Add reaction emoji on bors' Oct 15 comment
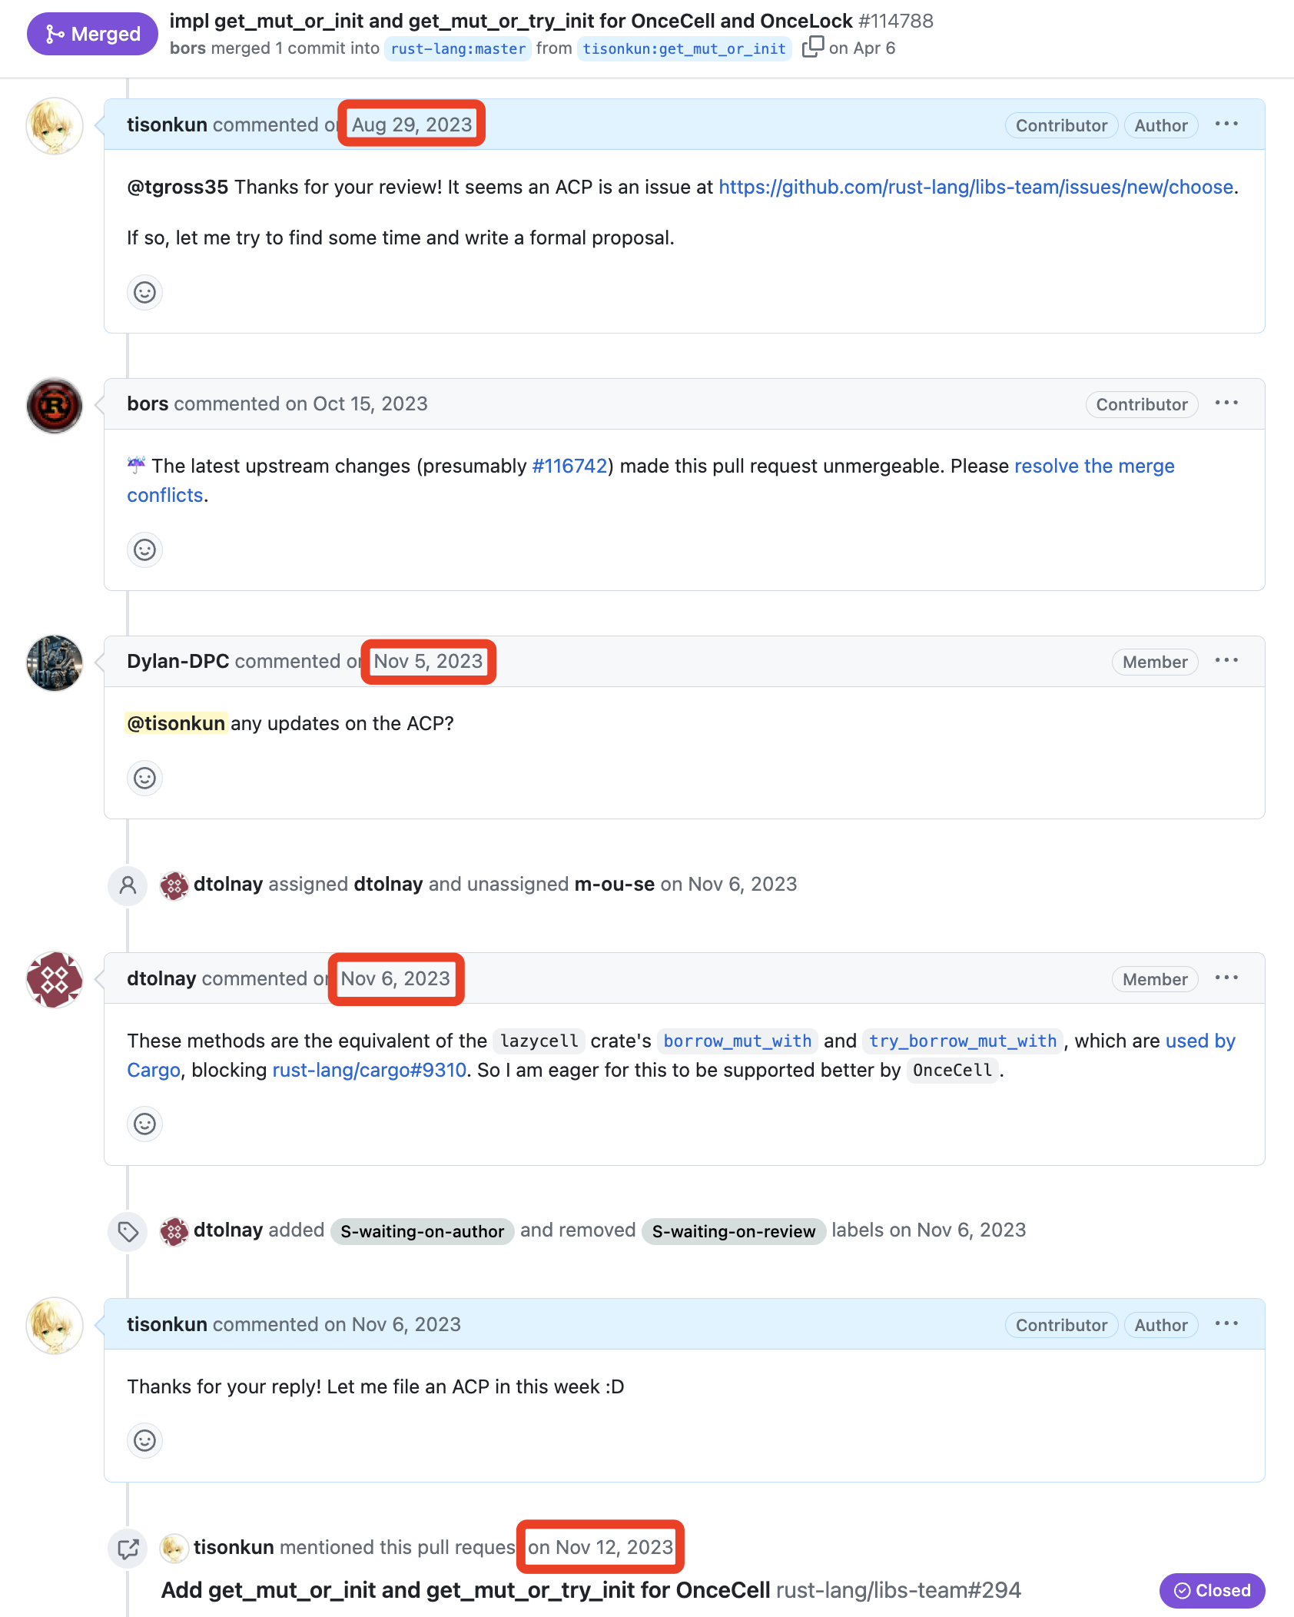Viewport: 1294px width, 1617px height. click(x=144, y=550)
